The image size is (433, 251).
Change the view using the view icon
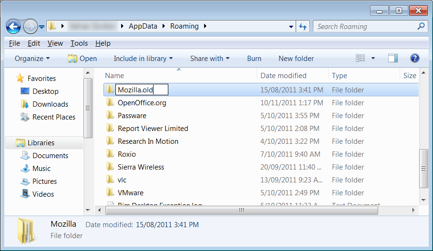(361, 58)
